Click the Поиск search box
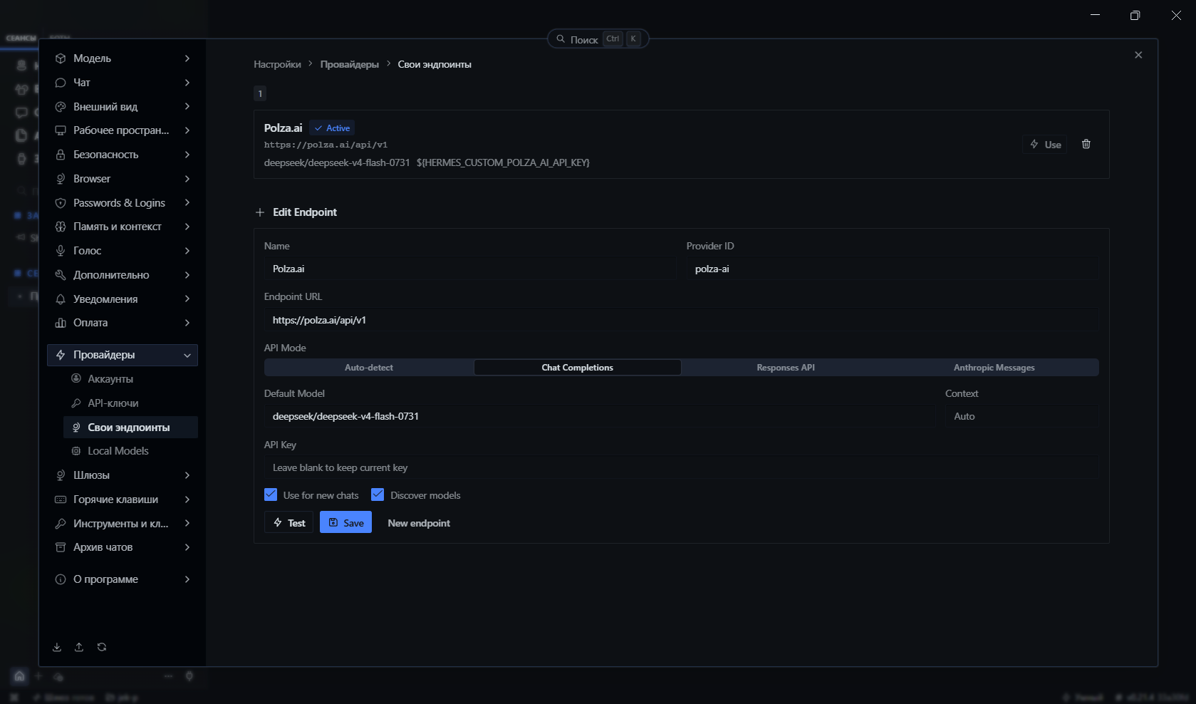This screenshot has width=1196, height=704. (598, 39)
